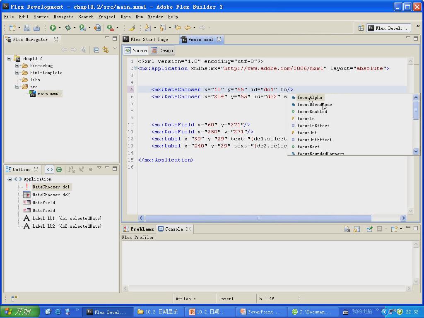Switch editor to Design mode

[162, 51]
